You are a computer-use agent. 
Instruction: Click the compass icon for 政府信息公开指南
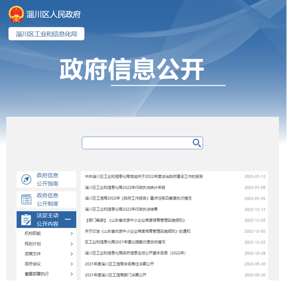[26, 179]
